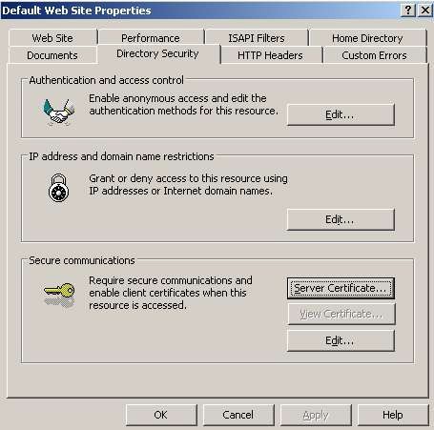Open the Performance tab
The width and height of the screenshot is (434, 430).
(151, 38)
